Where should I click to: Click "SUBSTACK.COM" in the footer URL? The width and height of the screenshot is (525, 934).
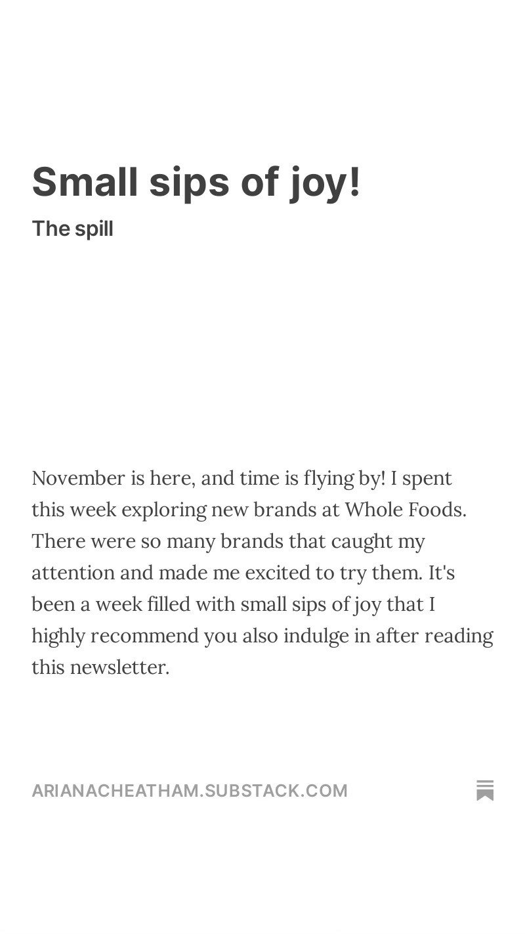pos(276,790)
